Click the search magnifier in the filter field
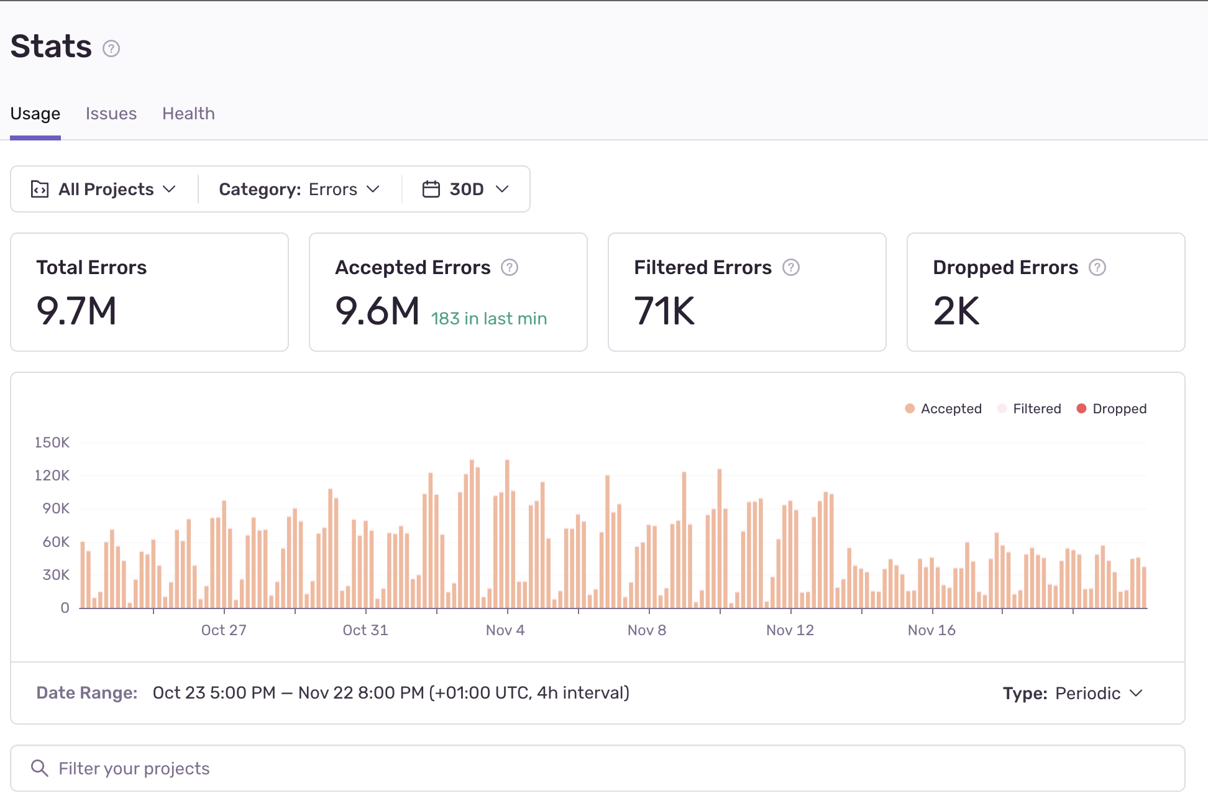The image size is (1208, 803). (x=40, y=768)
